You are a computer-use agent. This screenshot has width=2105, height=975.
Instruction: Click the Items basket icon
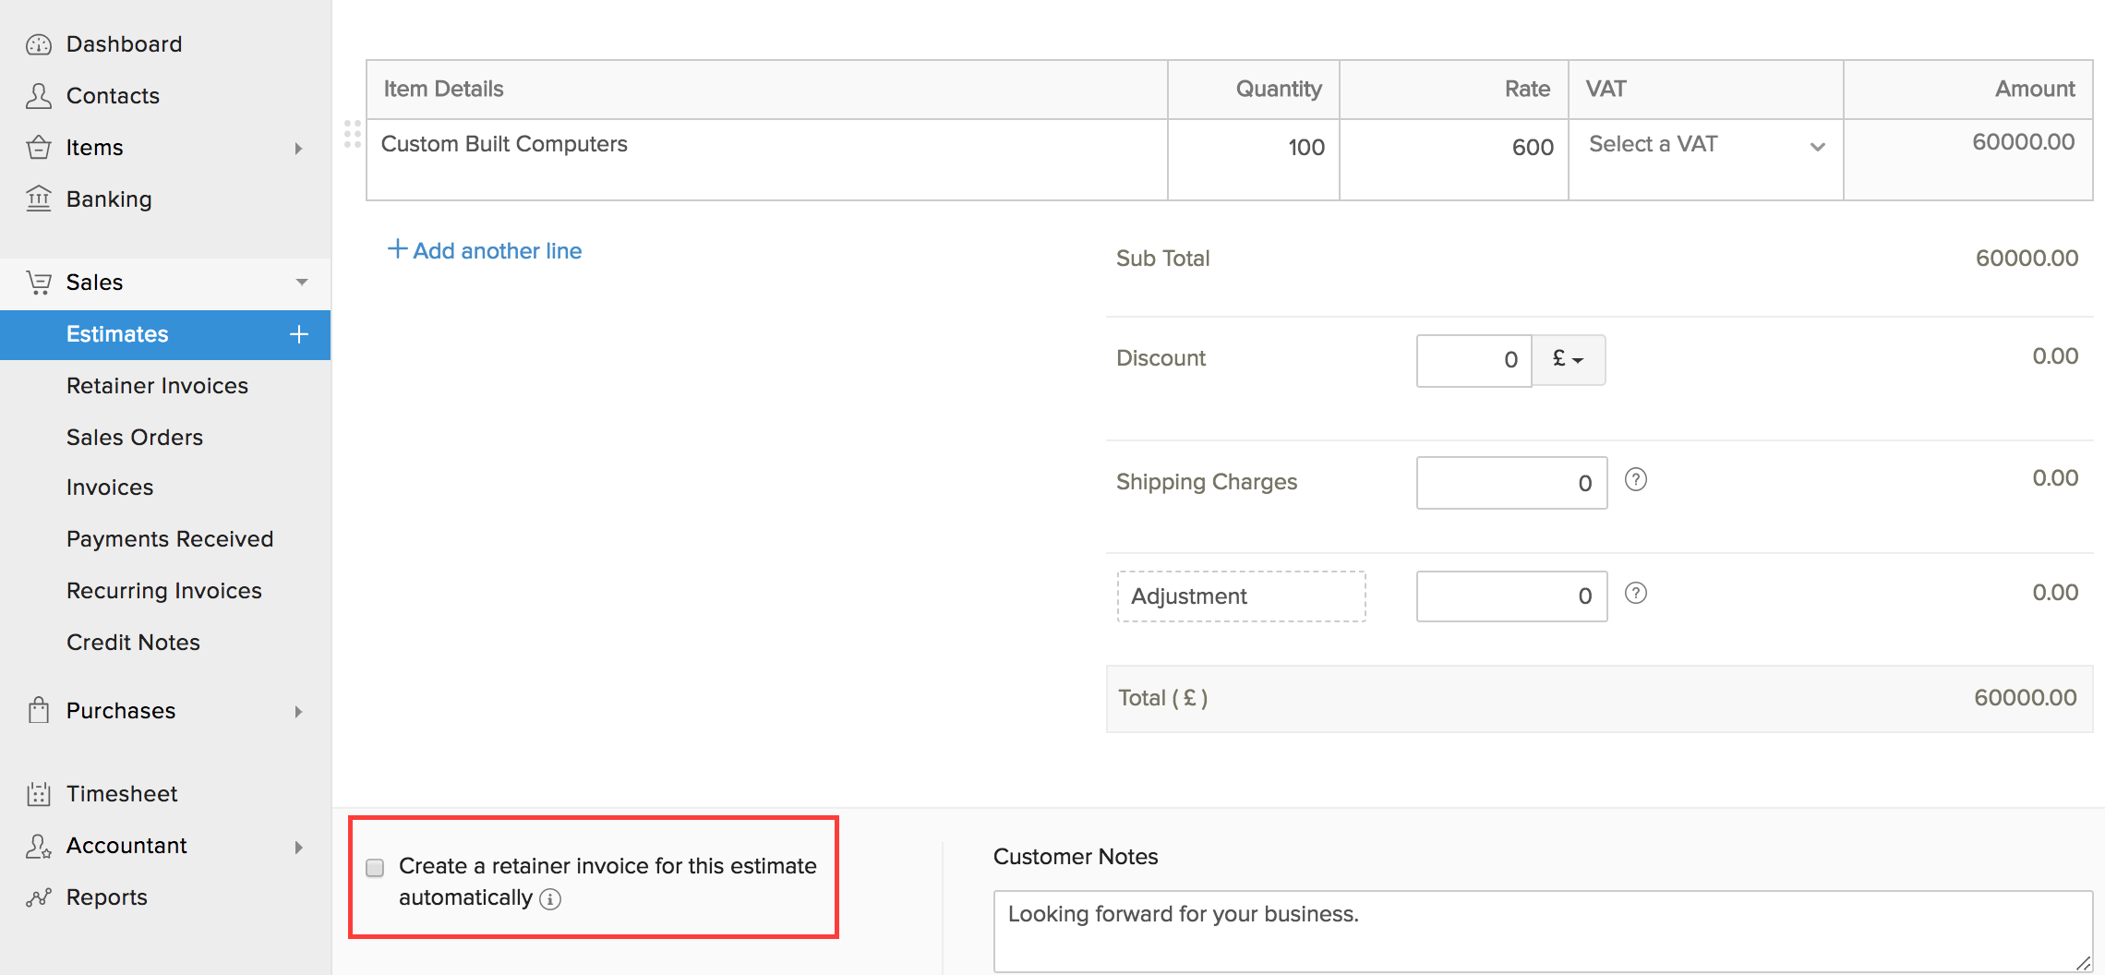[39, 148]
